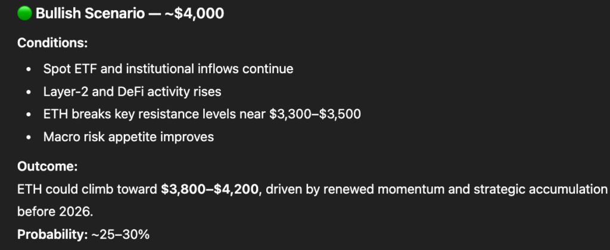Click the bullet dot before Layer-2

coord(29,91)
